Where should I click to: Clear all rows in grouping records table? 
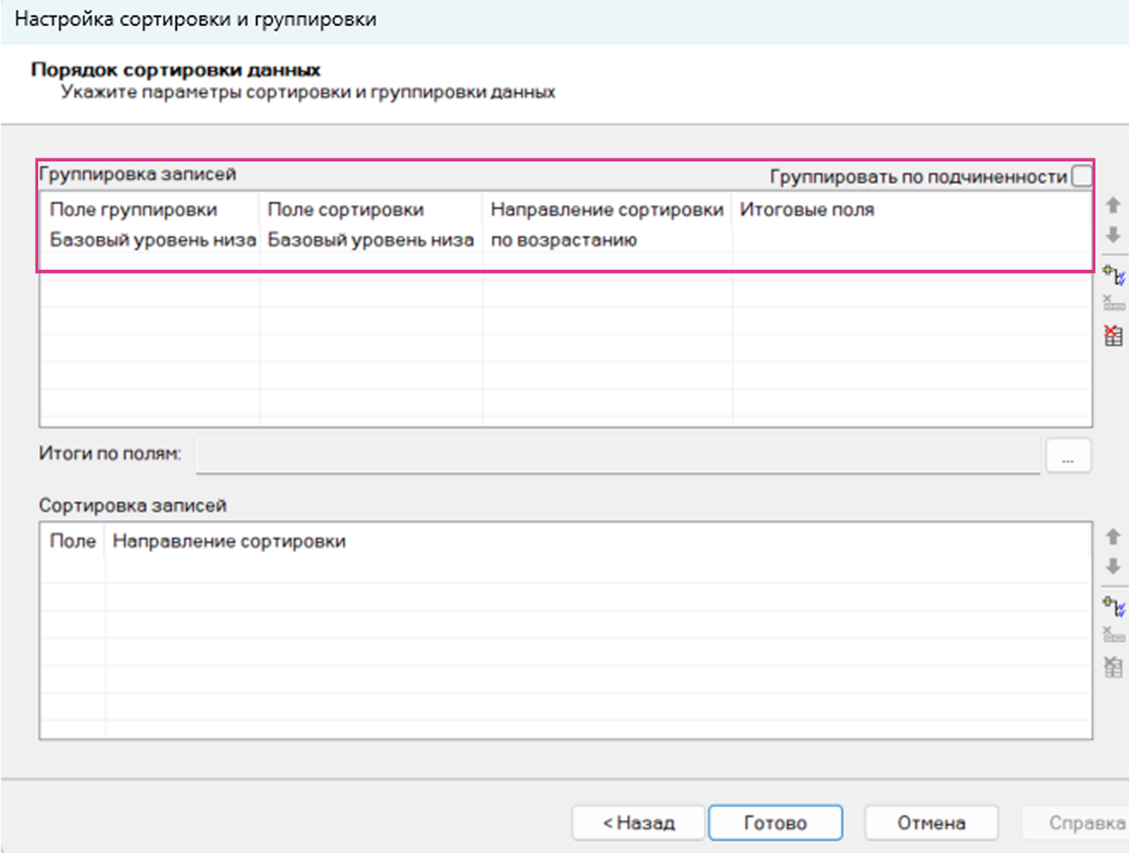click(x=1113, y=335)
